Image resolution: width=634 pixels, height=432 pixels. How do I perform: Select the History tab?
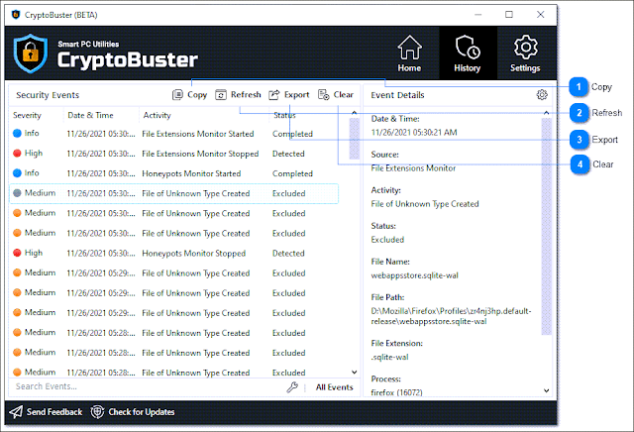pyautogui.click(x=467, y=54)
